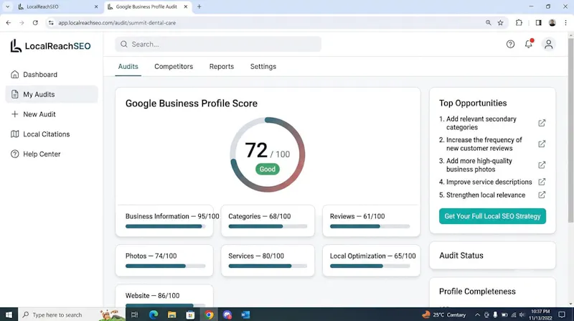
Task: Go to Dashboard in sidebar
Action: (52, 75)
